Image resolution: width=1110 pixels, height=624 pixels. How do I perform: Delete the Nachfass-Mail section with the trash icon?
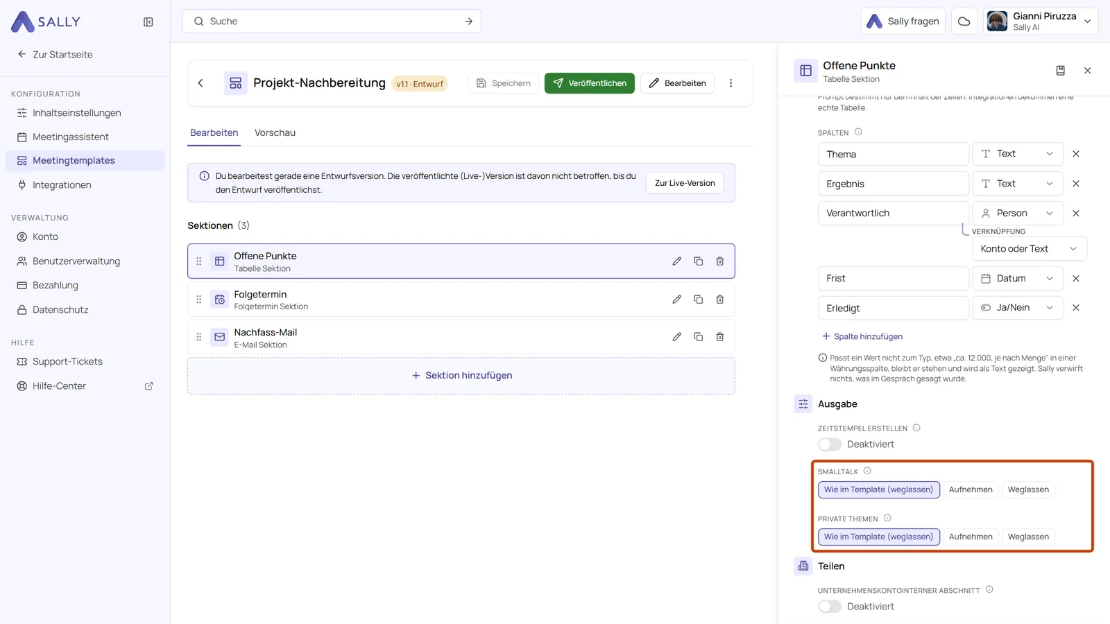[719, 337]
